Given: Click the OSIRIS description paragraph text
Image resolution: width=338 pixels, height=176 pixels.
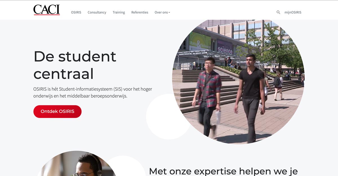Looking at the screenshot, I should [x=93, y=92].
